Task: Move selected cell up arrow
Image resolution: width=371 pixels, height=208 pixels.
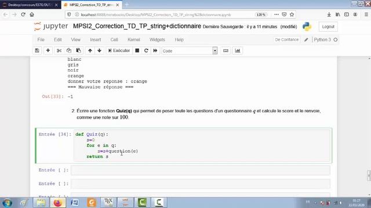Action: [x=90, y=51]
